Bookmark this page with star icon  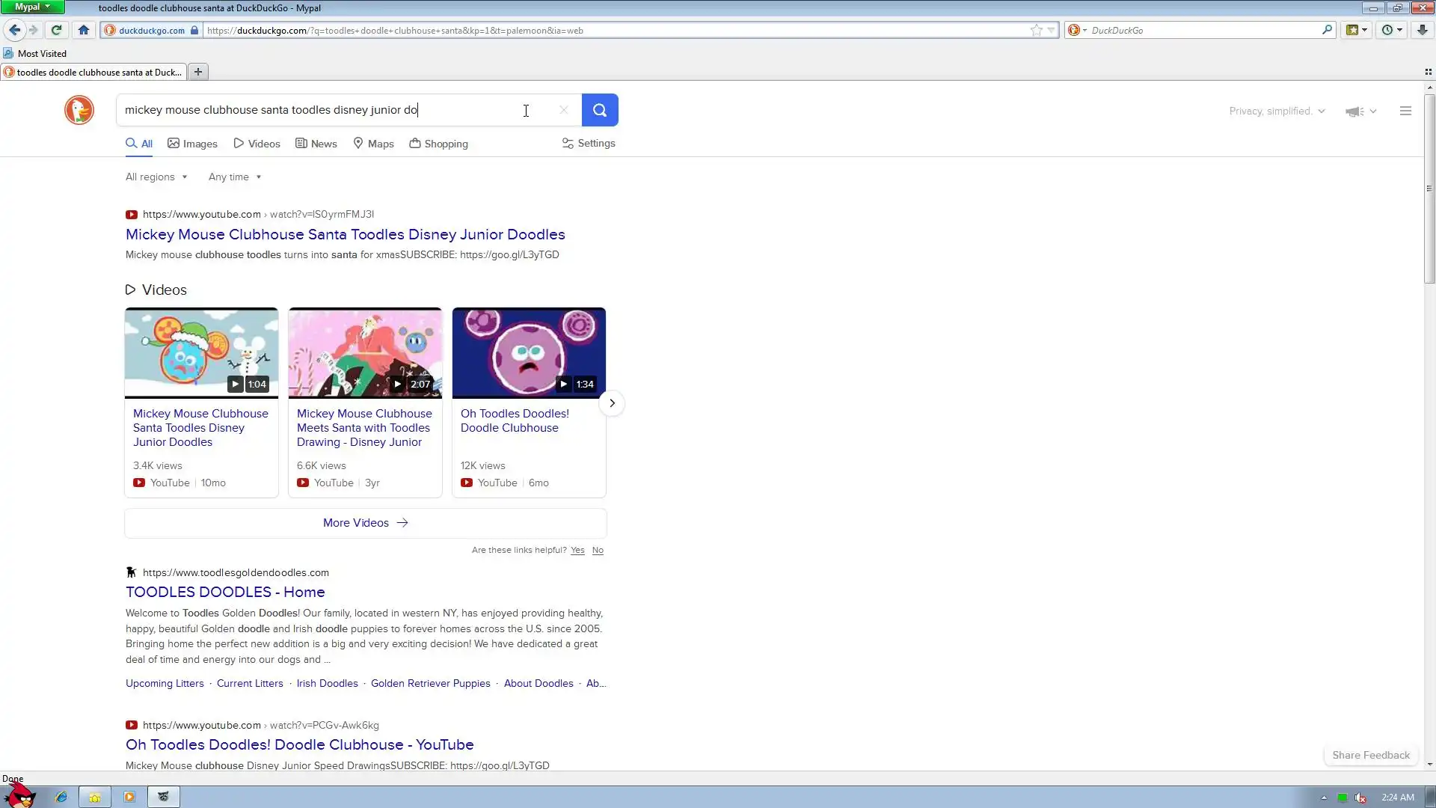[x=1036, y=30]
